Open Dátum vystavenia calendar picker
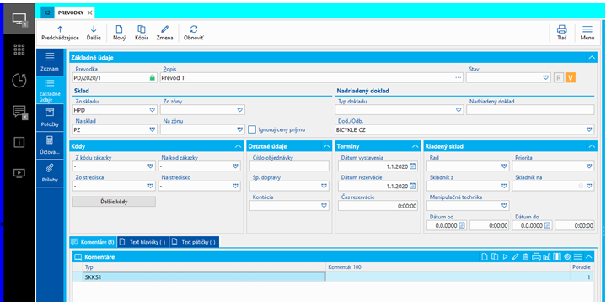The image size is (606, 305). pyautogui.click(x=412, y=166)
